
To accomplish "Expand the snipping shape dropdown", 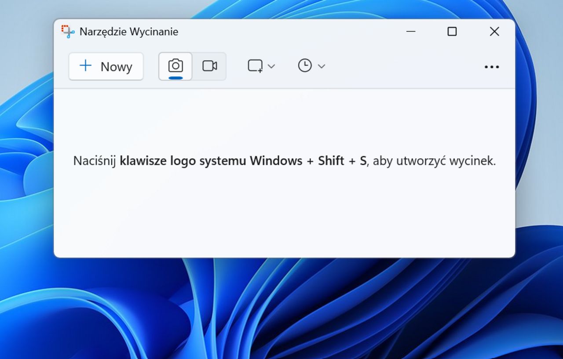I will (271, 66).
